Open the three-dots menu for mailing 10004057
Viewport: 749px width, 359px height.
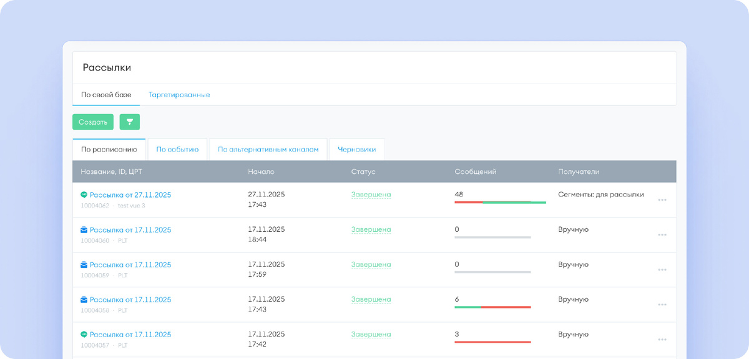coord(662,339)
